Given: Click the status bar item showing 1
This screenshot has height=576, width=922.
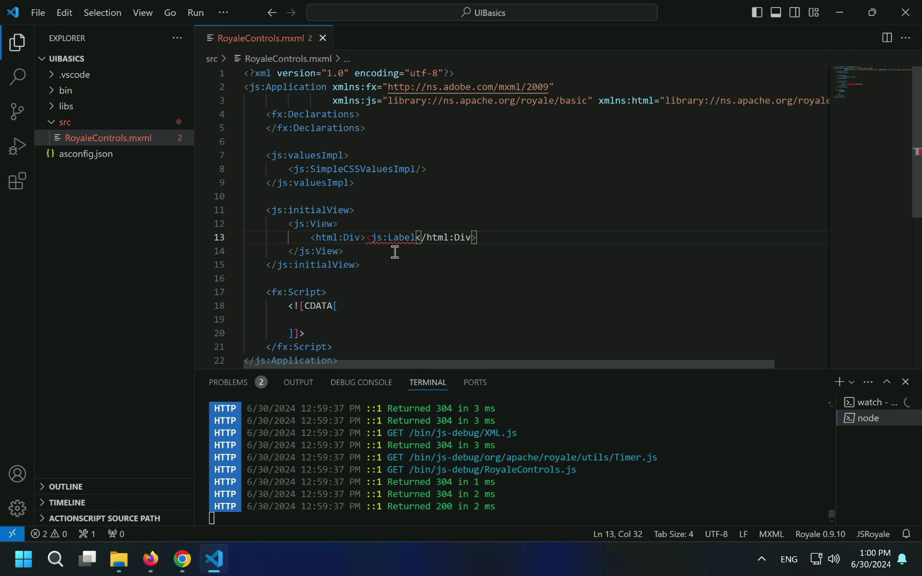Looking at the screenshot, I should tap(87, 534).
